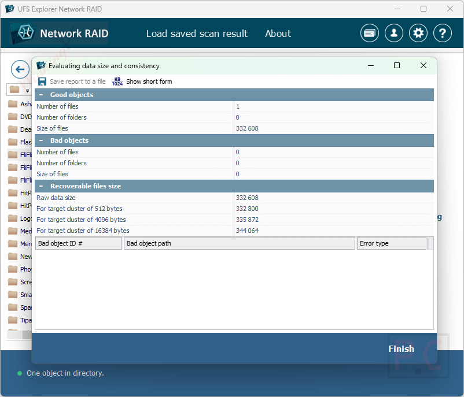Select the Sma folder in file list
Screen dimensions: 464x397
[20, 295]
